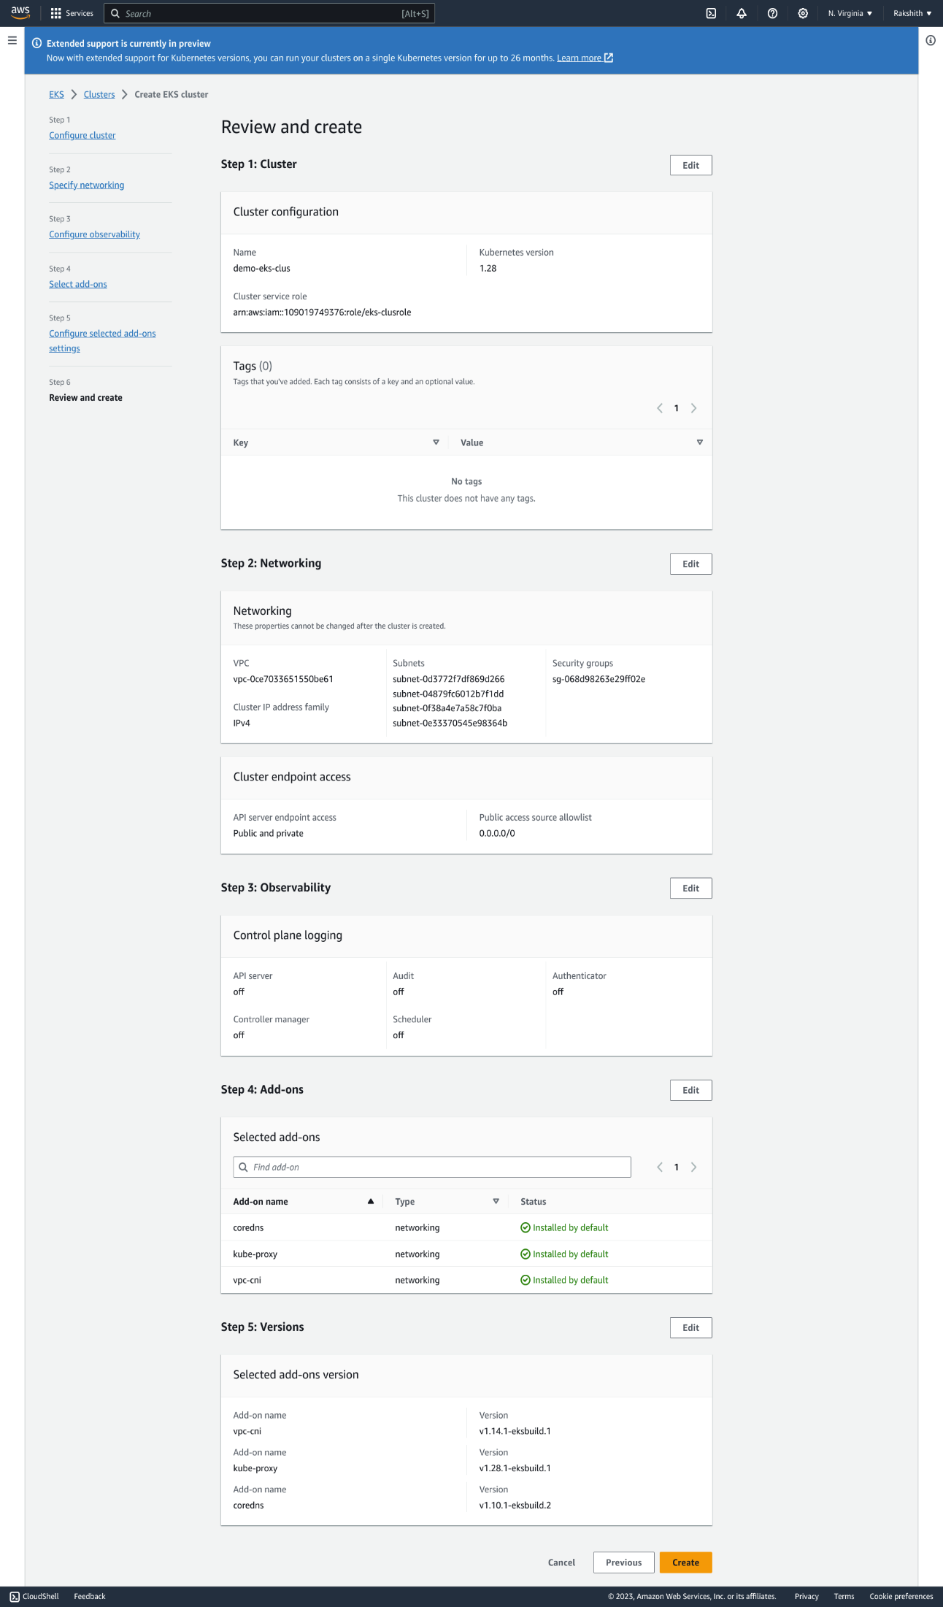Click the Find add-on search field

432,1167
